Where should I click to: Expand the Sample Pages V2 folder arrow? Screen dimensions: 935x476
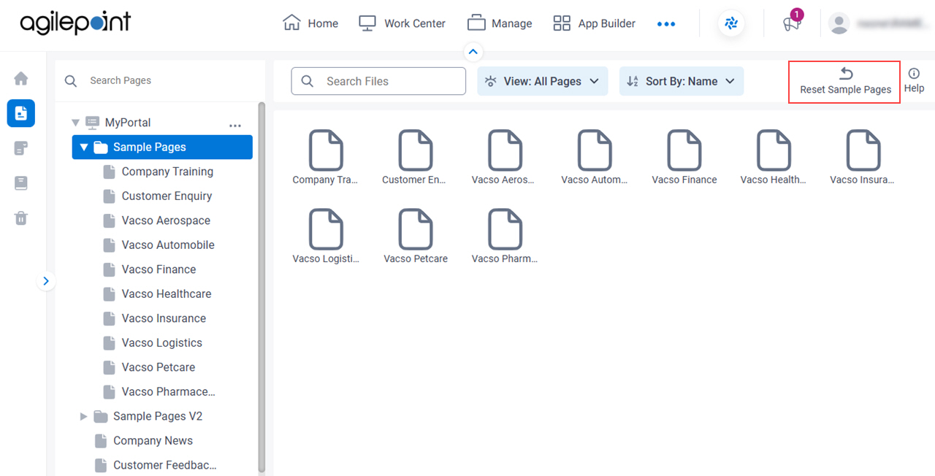pos(84,416)
